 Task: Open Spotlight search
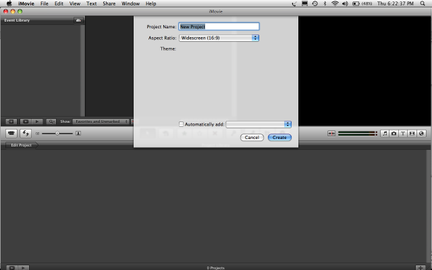[x=423, y=3]
